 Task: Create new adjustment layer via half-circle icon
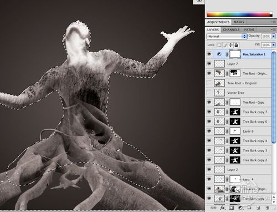[240, 208]
